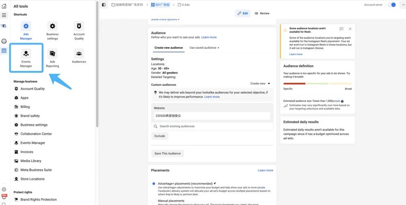Viewport: 406px width, 205px height.
Task: Click the Age: 30 - 65+ setting
Action: pyautogui.click(x=160, y=69)
